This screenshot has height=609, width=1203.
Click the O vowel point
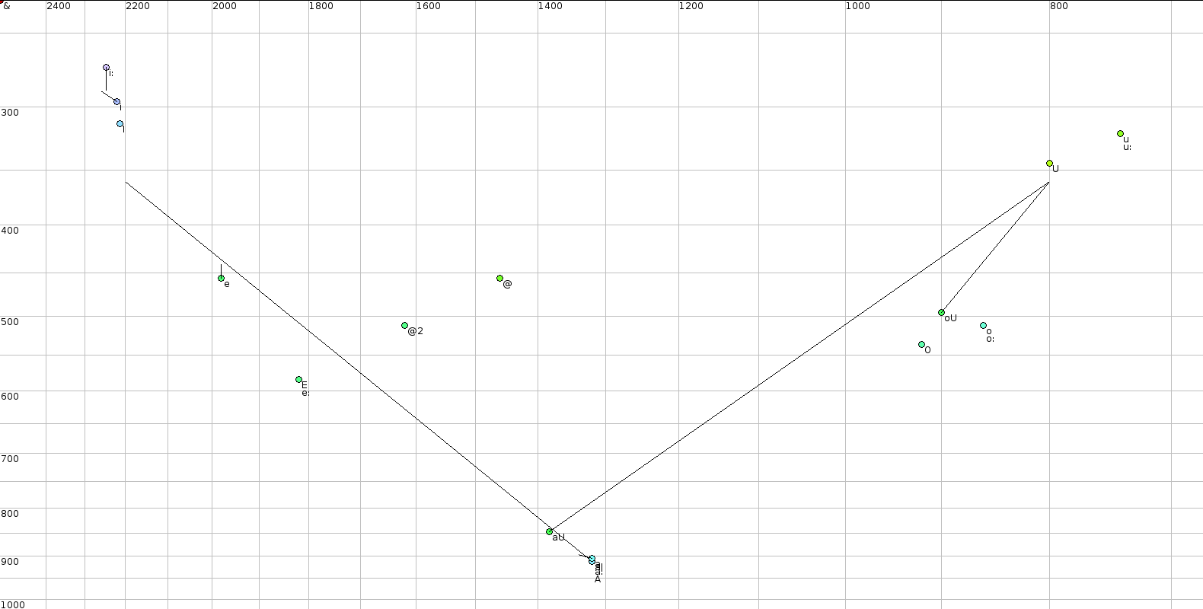(x=921, y=345)
